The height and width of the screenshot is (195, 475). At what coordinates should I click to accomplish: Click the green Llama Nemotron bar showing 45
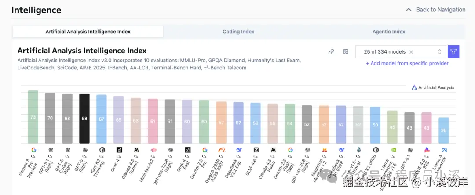[x=393, y=127]
